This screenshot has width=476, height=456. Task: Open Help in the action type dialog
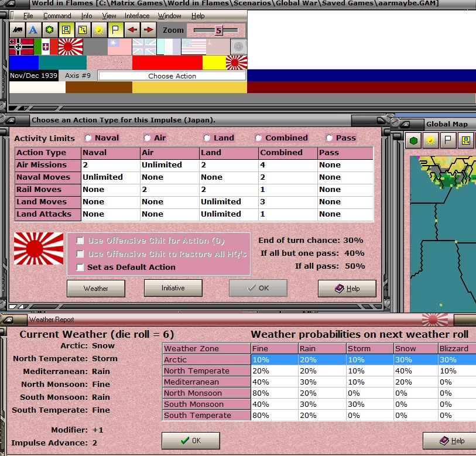347,289
